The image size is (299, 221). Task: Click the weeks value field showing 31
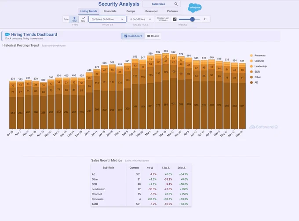click(x=205, y=19)
